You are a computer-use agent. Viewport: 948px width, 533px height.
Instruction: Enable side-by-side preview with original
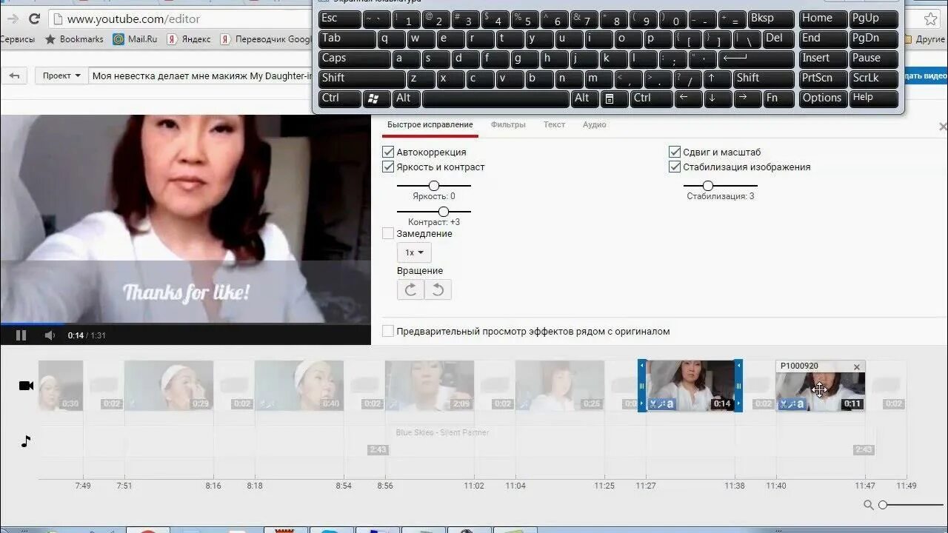388,331
